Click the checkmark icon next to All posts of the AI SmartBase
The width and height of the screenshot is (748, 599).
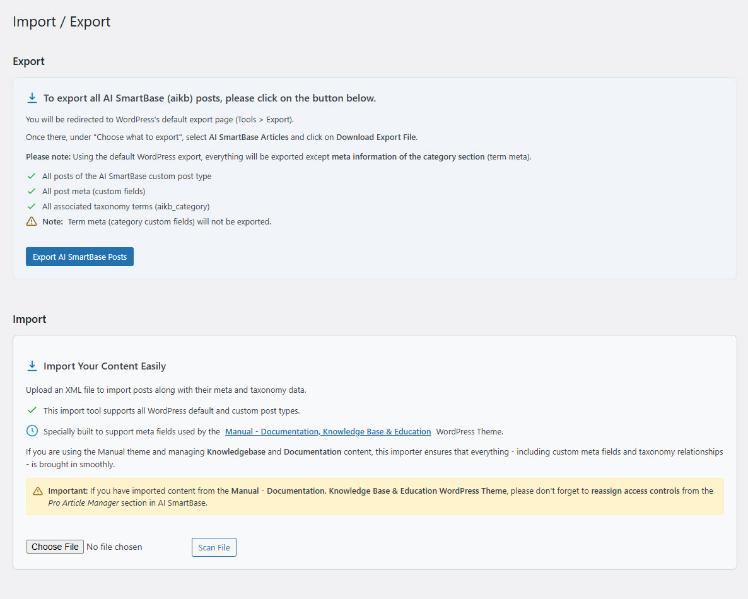(x=32, y=177)
